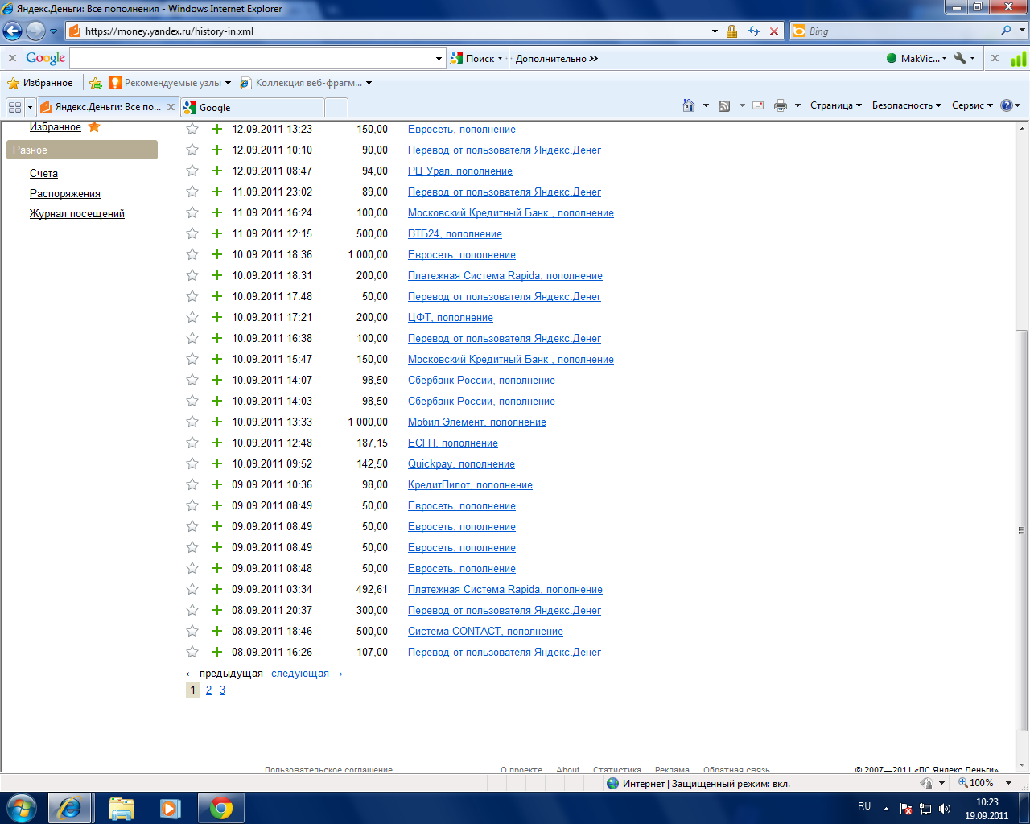Click the Stop loading red X icon
This screenshot has width=1030, height=824.
[774, 31]
